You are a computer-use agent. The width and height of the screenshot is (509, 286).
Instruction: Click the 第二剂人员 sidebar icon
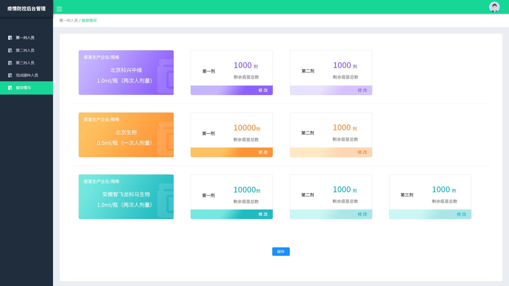(x=10, y=50)
